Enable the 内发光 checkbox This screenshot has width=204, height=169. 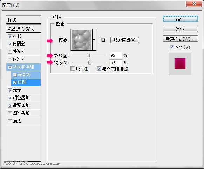[x=10, y=59]
